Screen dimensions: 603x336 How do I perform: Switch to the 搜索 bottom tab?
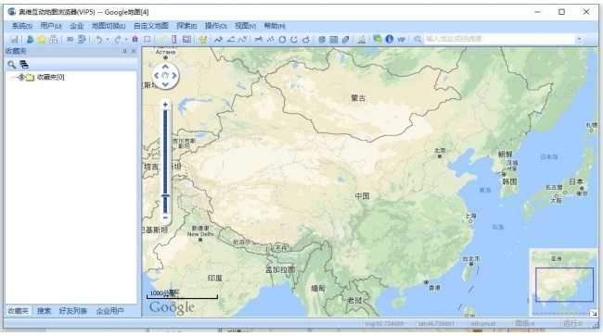[x=44, y=311]
